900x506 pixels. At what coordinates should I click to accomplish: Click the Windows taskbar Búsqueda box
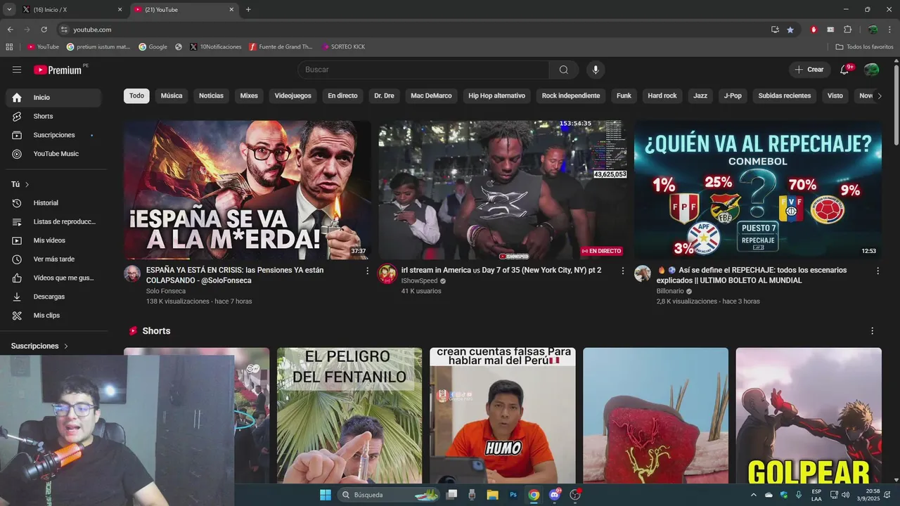tap(389, 495)
